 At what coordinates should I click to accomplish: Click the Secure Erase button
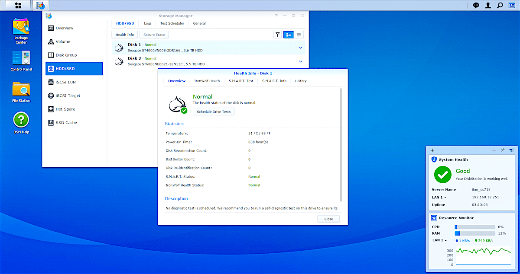[154, 35]
